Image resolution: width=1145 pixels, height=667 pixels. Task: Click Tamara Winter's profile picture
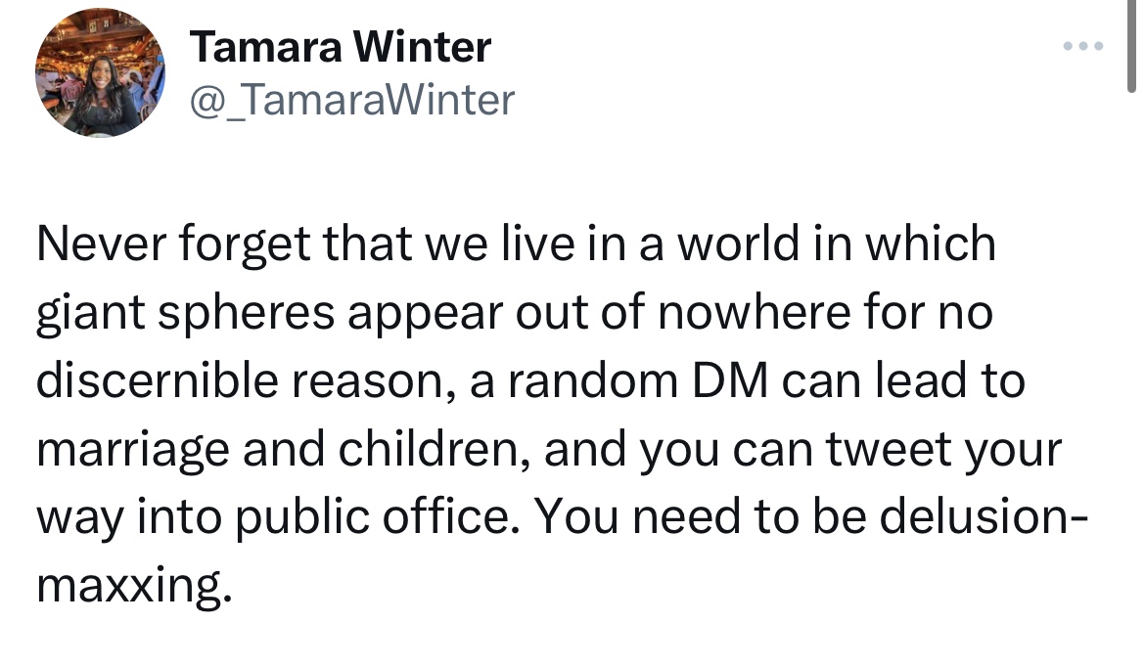[x=100, y=75]
